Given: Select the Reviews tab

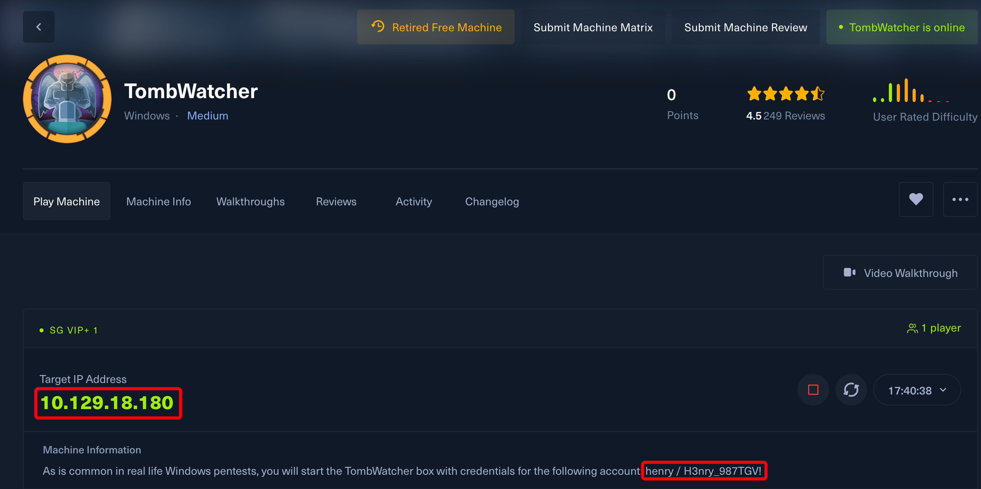Looking at the screenshot, I should tap(336, 201).
